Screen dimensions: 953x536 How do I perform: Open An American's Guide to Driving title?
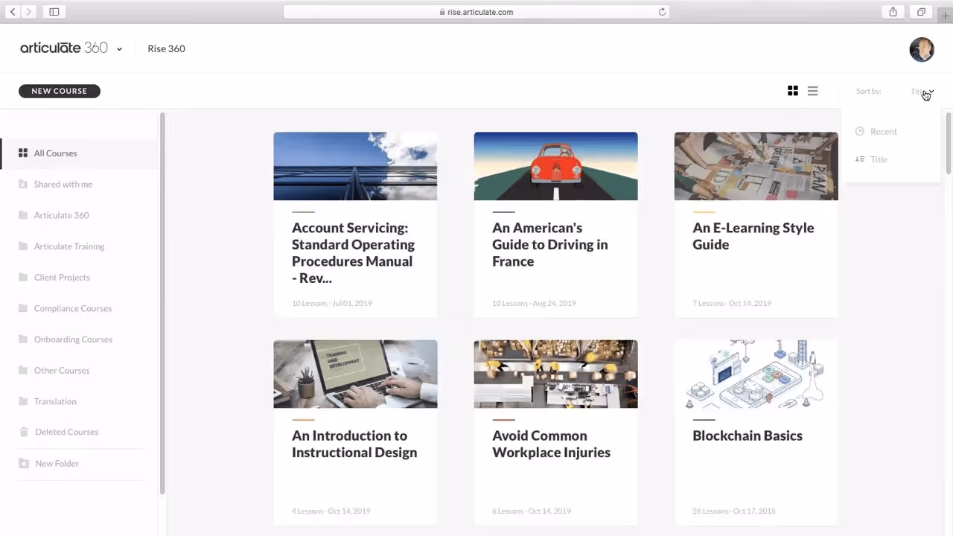[549, 244]
